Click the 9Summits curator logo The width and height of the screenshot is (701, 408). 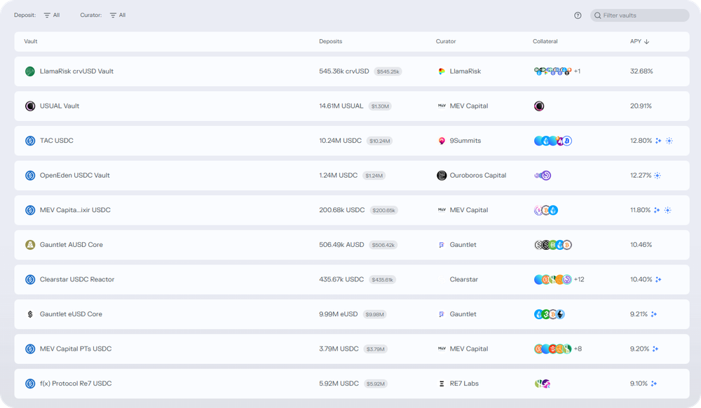tap(442, 141)
